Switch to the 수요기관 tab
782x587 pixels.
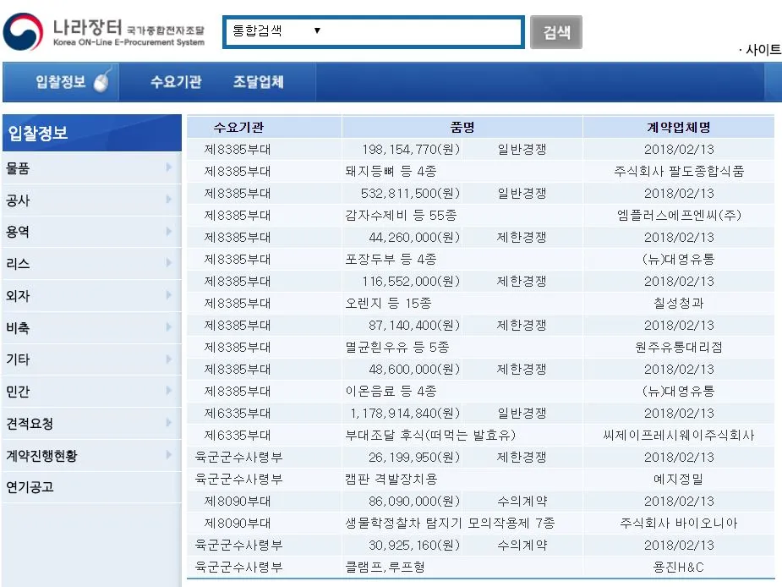[x=176, y=82]
